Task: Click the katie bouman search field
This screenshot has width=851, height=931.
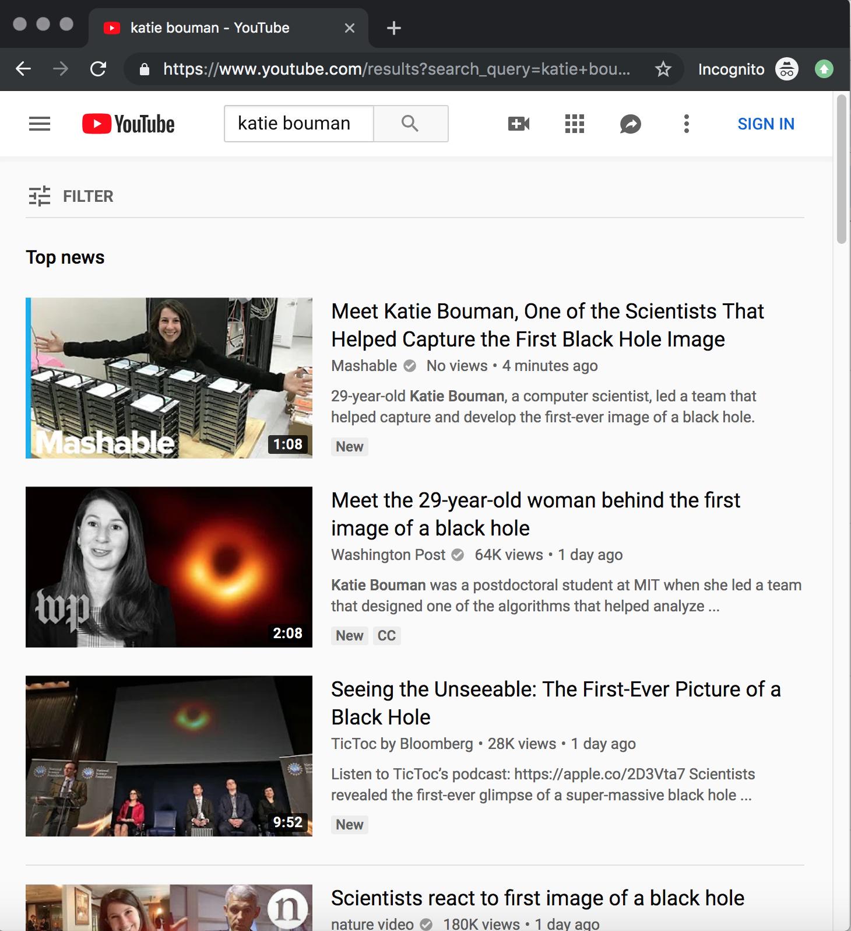Action: [x=298, y=124]
